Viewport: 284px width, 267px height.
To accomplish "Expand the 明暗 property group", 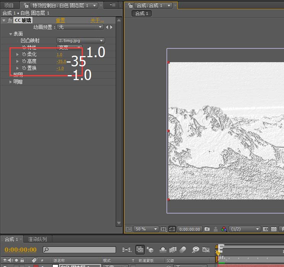I will pos(11,82).
